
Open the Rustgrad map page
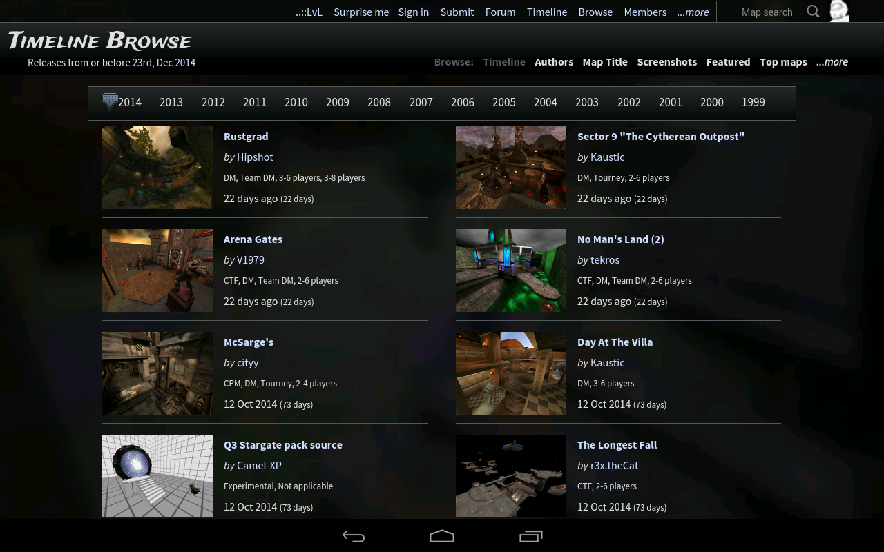(x=246, y=136)
